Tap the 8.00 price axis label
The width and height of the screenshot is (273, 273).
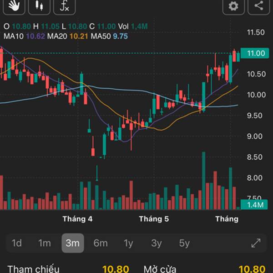254,178
